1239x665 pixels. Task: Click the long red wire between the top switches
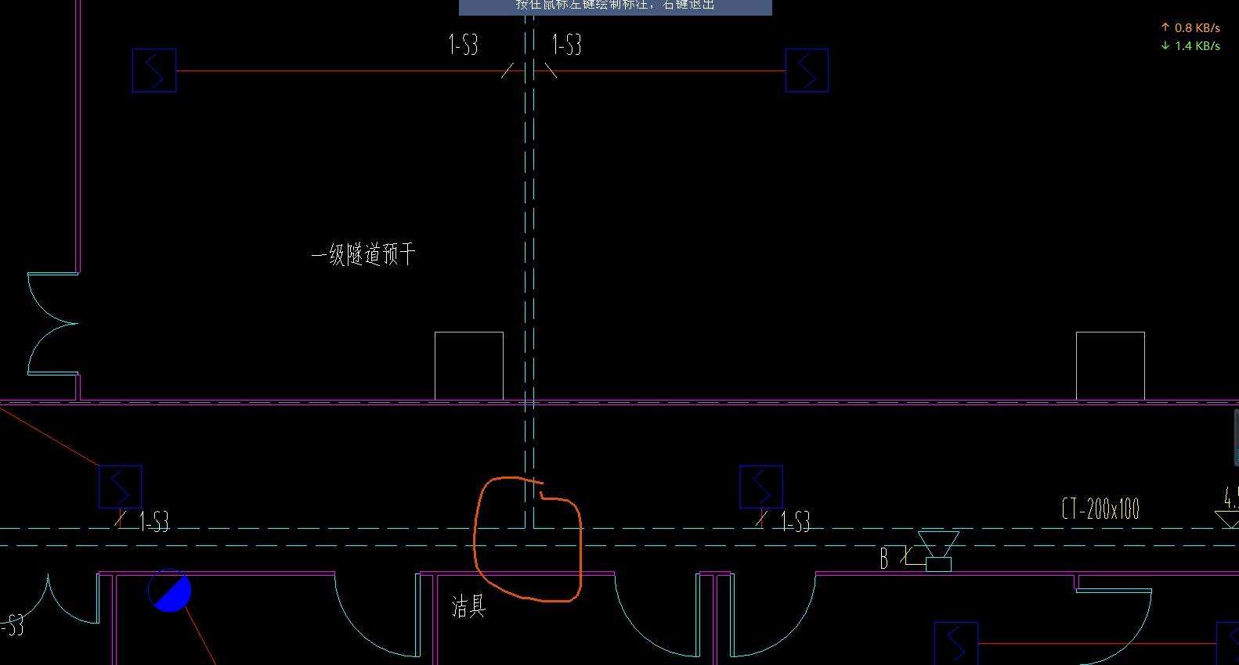click(481, 71)
